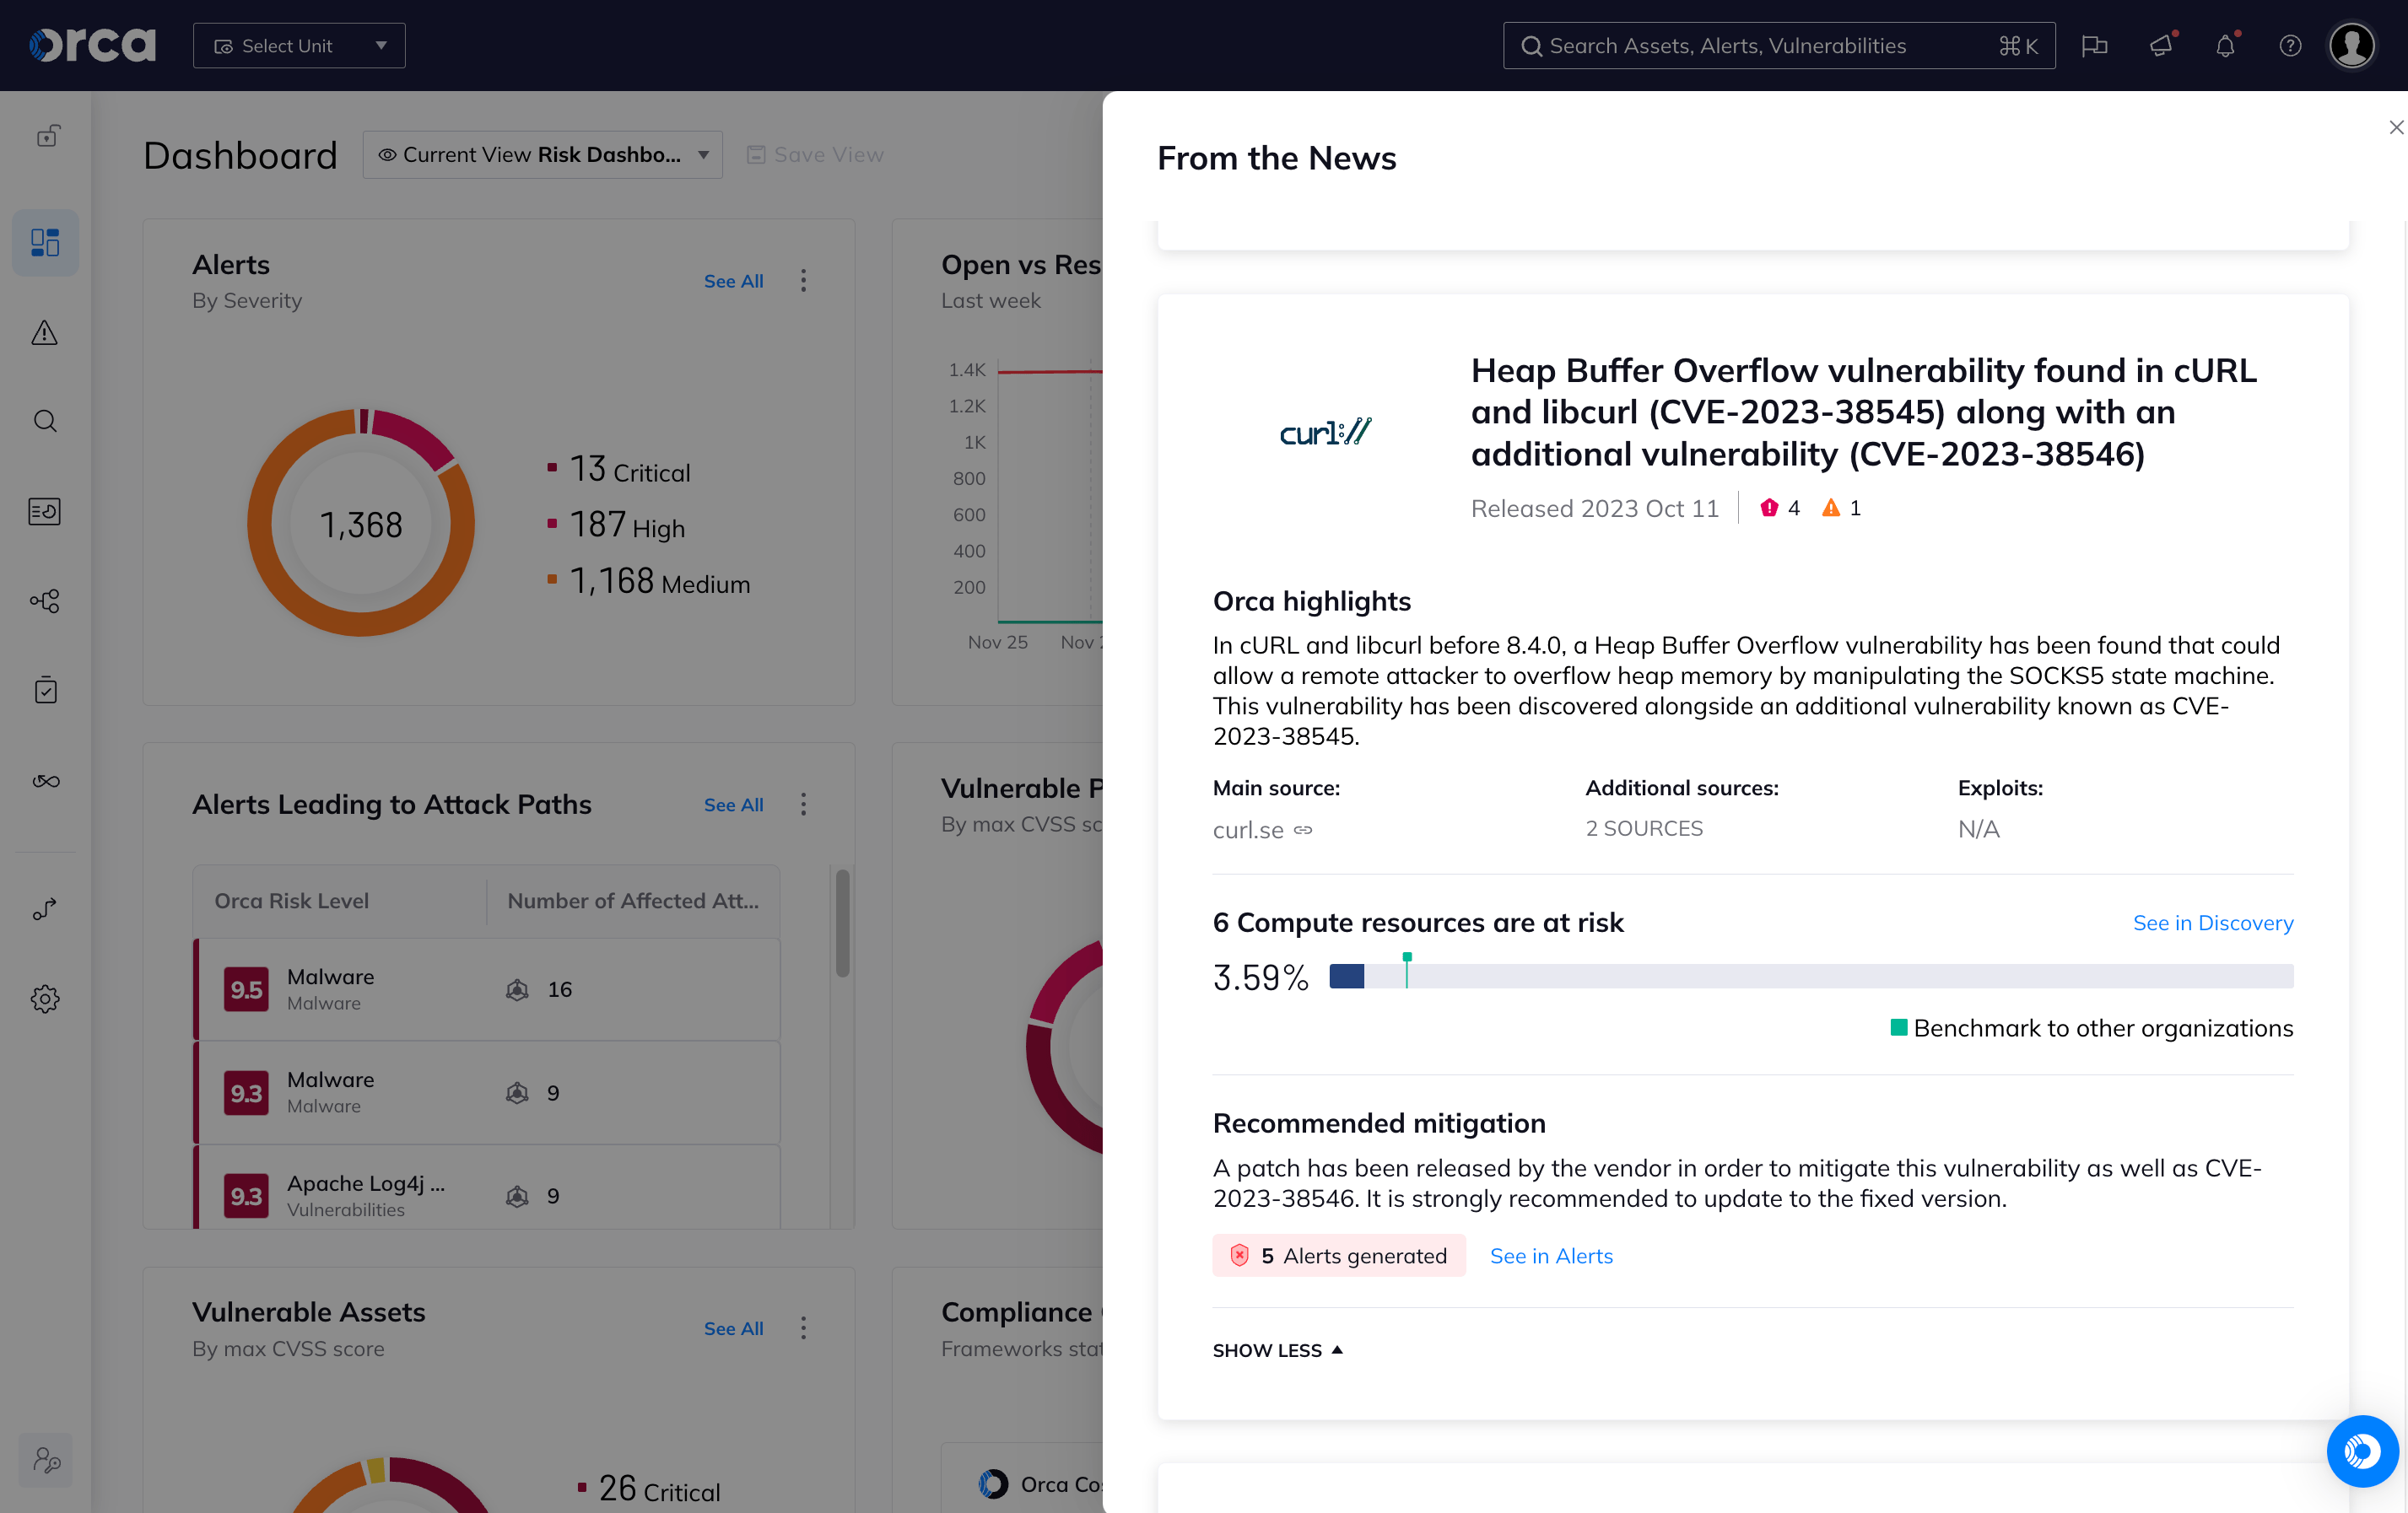2408x1513 pixels.
Task: Open the Alerts widget three-dot menu
Action: point(803,281)
